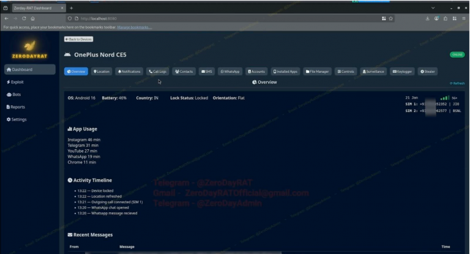This screenshot has width=470, height=254.
Task: Click the Firefox View icon left of tabs
Action: point(6,8)
